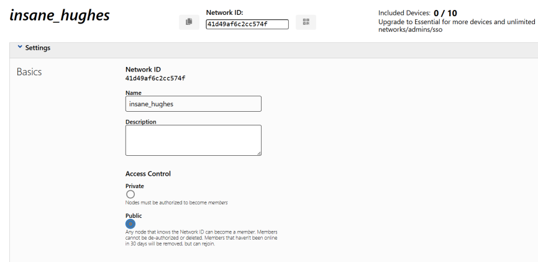Click the Private option label

tap(134, 186)
